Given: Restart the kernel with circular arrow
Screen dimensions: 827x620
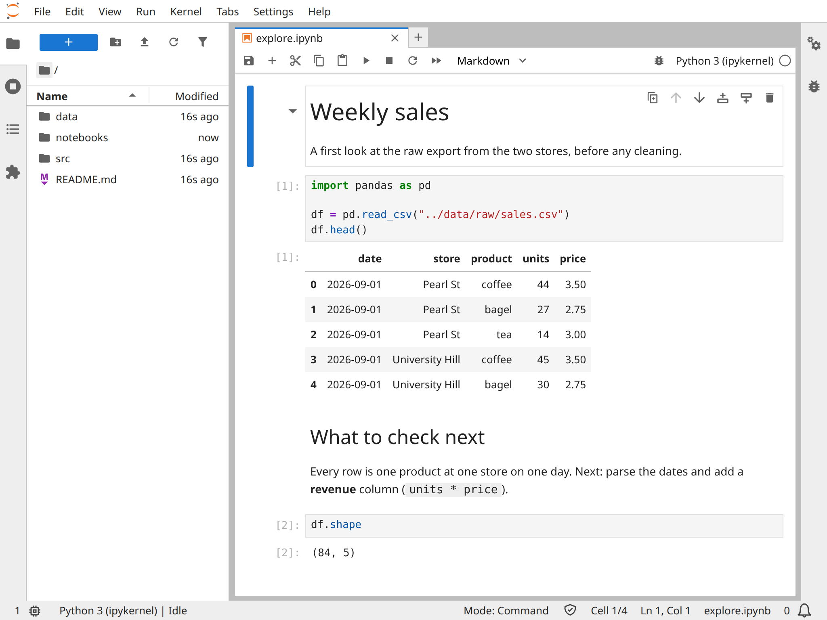Looking at the screenshot, I should click(x=413, y=61).
